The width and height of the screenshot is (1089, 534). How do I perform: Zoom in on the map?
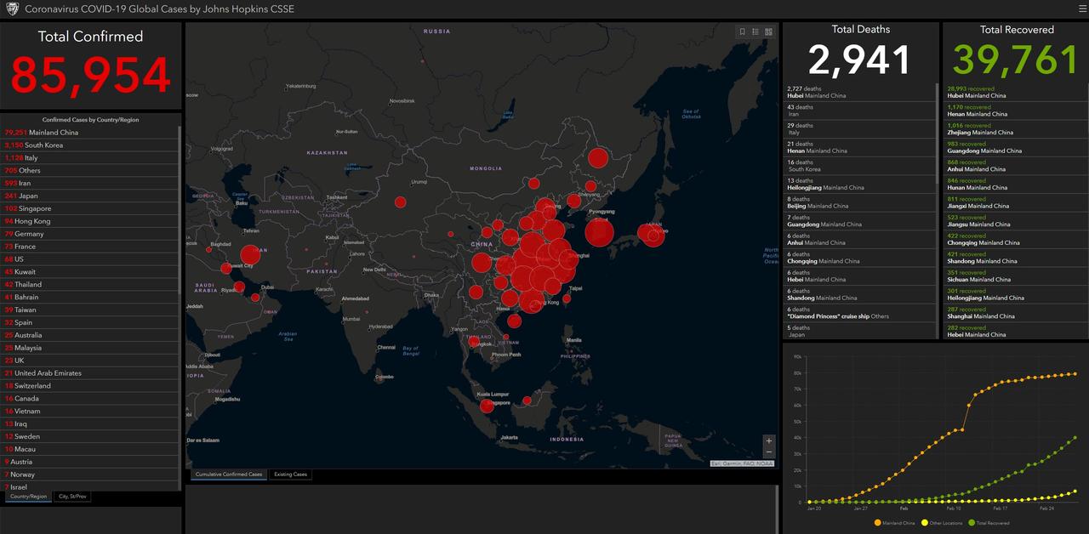pos(769,440)
